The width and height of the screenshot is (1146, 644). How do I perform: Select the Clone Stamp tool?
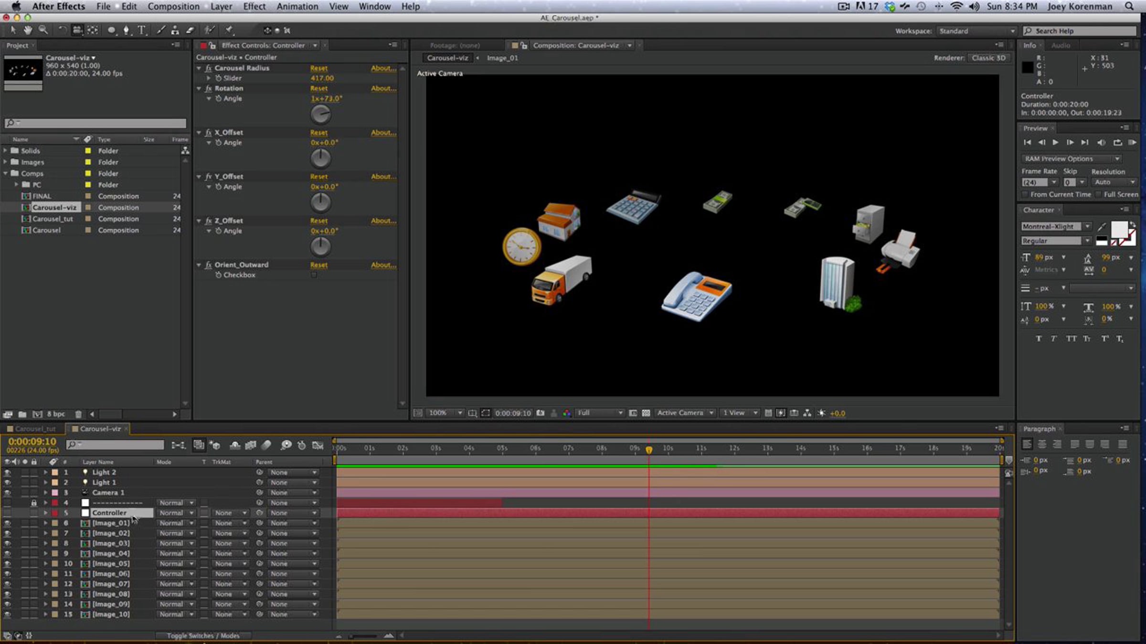click(x=175, y=30)
